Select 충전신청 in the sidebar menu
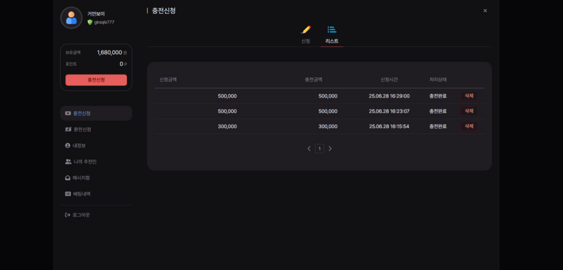Image resolution: width=563 pixels, height=270 pixels. click(x=96, y=113)
